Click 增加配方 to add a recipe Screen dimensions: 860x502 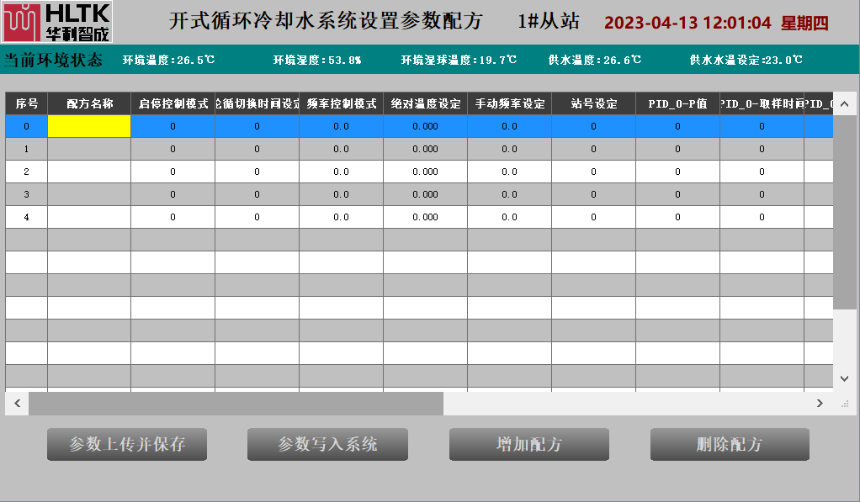528,445
